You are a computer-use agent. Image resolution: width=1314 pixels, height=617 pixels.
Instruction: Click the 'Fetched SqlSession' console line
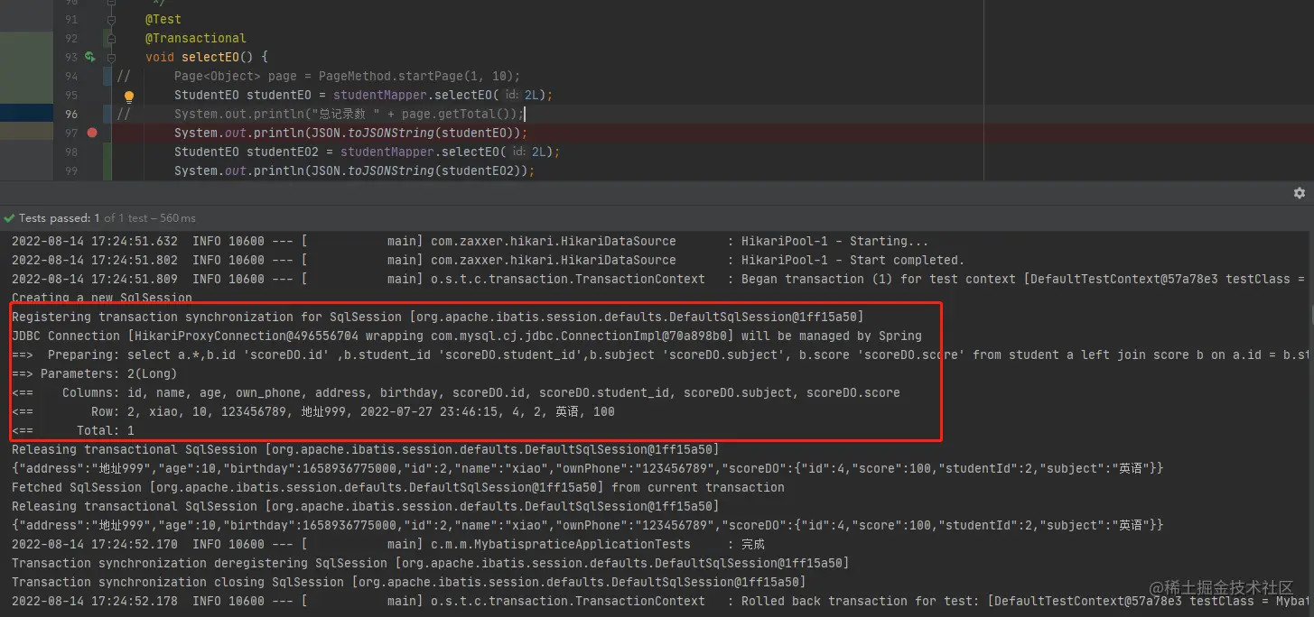pyautogui.click(x=398, y=487)
